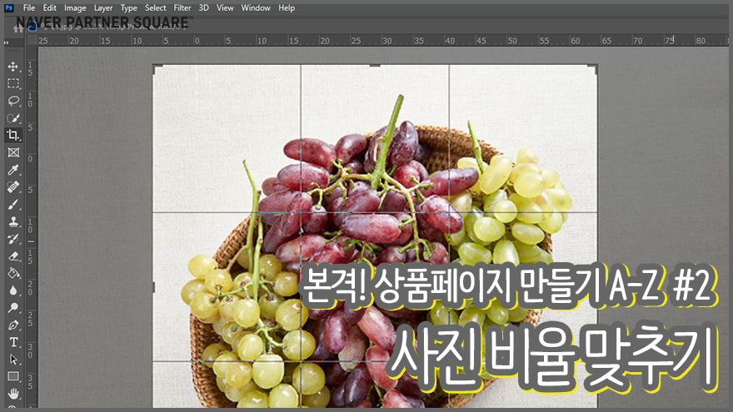Activate the Hand tool
This screenshot has height=412, width=733.
click(x=13, y=394)
